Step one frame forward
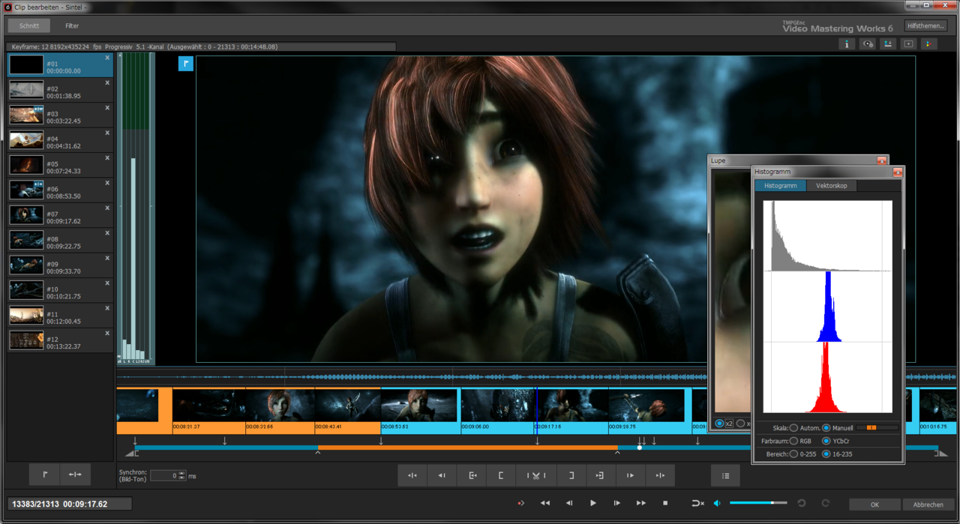This screenshot has width=960, height=524. (x=617, y=503)
